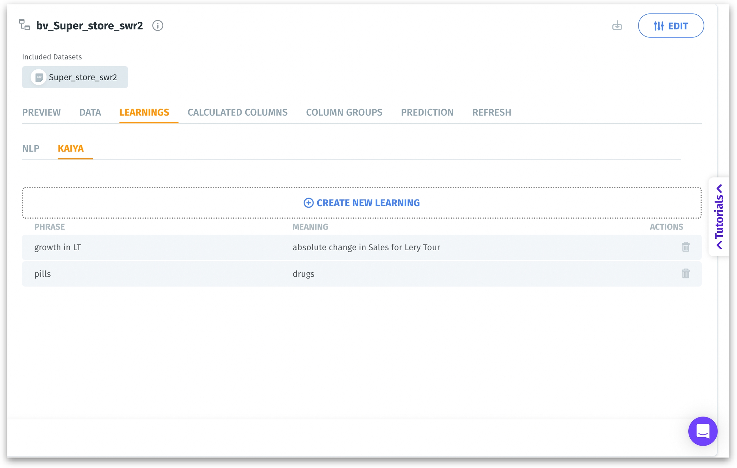Switch to the REFRESH tab
Image resolution: width=737 pixels, height=468 pixels.
coord(491,113)
